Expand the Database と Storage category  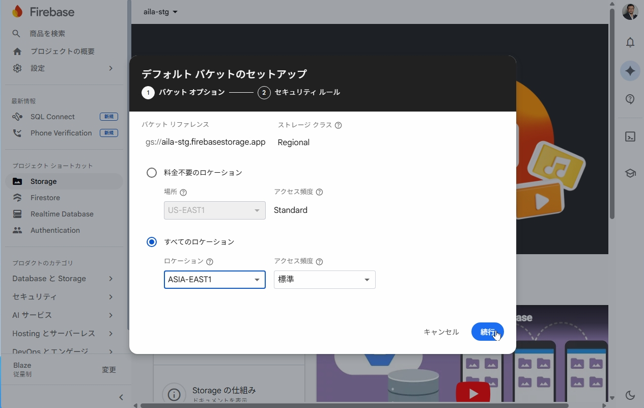pyautogui.click(x=64, y=279)
